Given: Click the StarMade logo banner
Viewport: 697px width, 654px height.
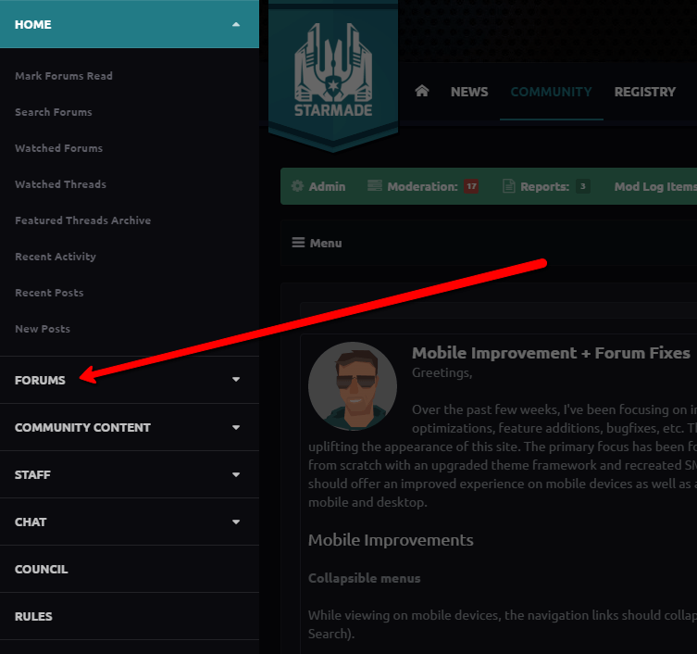Looking at the screenshot, I should [x=332, y=72].
